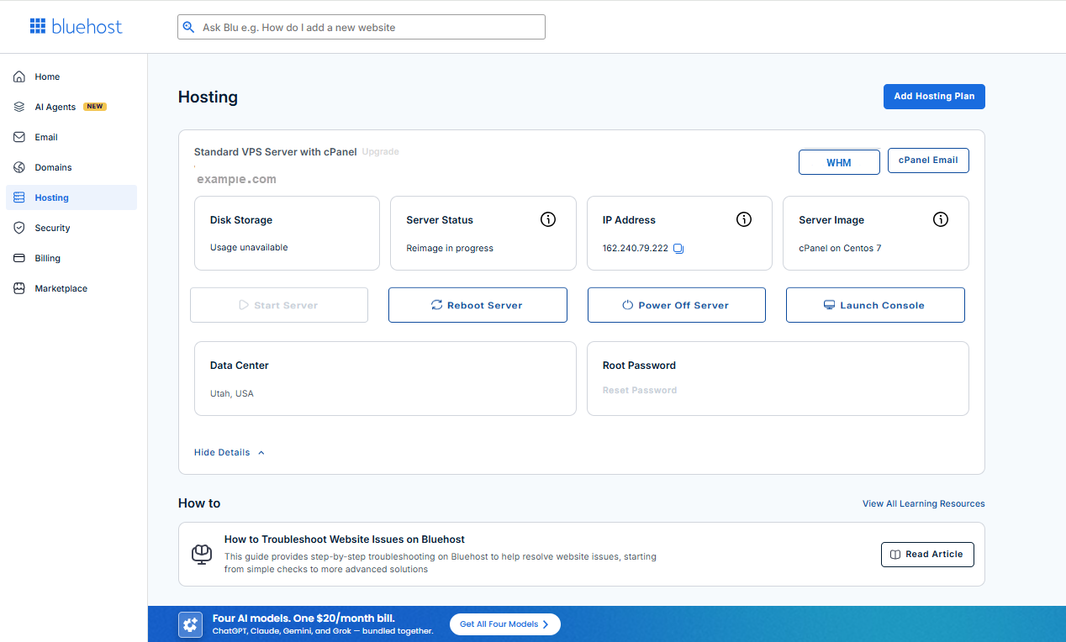Open View All Learning Resources

coord(924,503)
